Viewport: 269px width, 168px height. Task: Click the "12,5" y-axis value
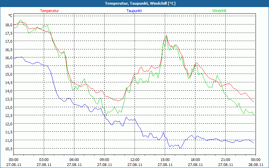coord(9,116)
